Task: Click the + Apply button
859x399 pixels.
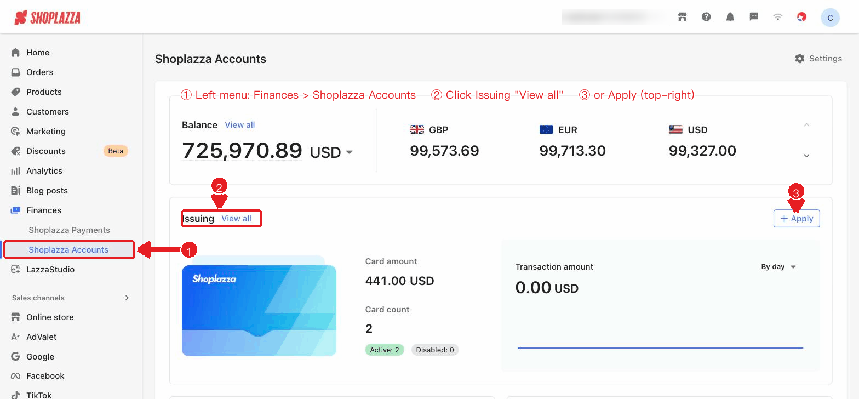Action: [797, 219]
